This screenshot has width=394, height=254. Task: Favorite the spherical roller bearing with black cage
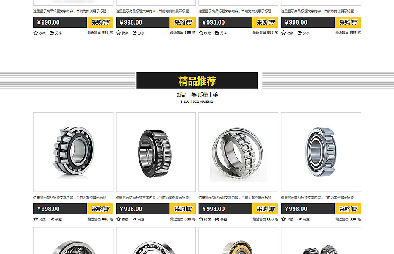36,219
